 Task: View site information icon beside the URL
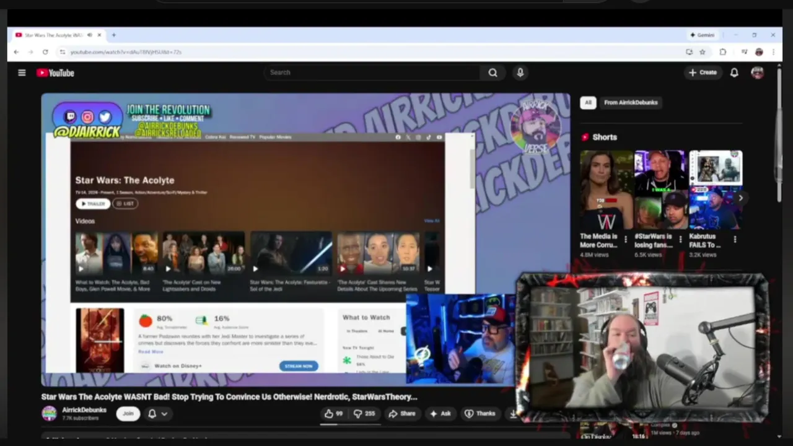tap(62, 52)
